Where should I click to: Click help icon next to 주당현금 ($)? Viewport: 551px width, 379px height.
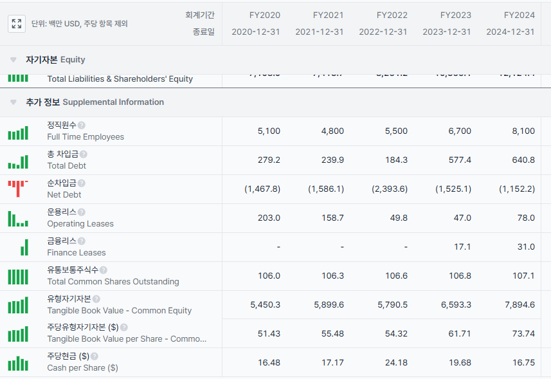pyautogui.click(x=94, y=356)
